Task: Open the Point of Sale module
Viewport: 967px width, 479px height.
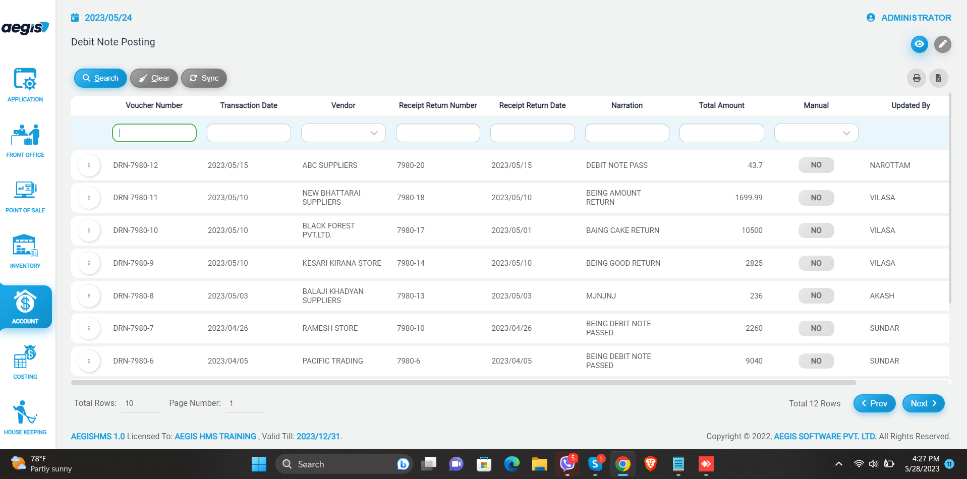Action: tap(25, 196)
